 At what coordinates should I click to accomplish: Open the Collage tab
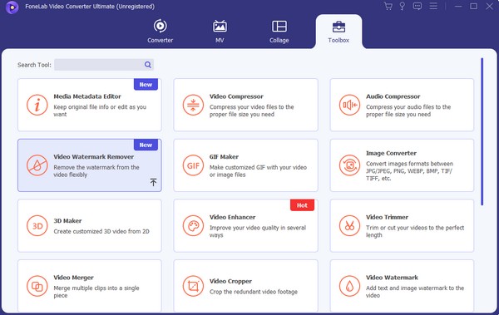point(279,32)
